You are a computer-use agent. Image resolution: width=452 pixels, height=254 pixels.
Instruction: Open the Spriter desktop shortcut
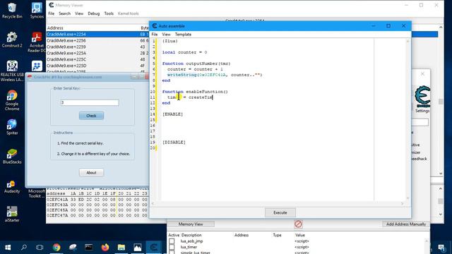(12, 127)
